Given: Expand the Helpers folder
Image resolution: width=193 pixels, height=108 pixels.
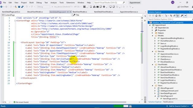Looking at the screenshot, I should tap(153, 33).
